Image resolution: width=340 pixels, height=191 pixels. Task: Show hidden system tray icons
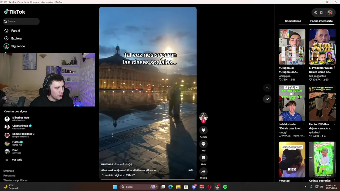coord(305,187)
